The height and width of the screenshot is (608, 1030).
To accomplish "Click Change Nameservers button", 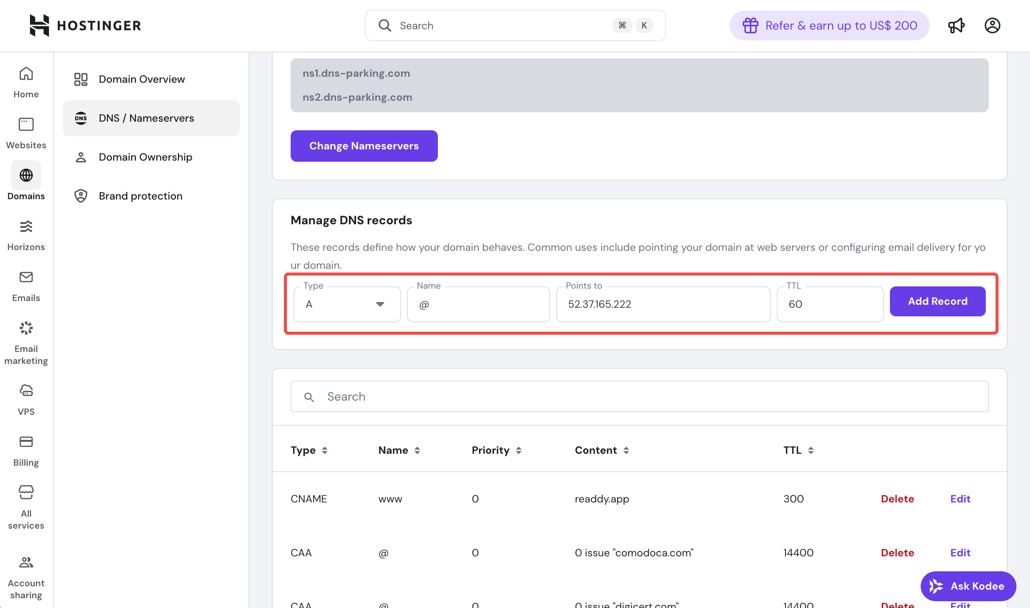I will click(x=364, y=146).
